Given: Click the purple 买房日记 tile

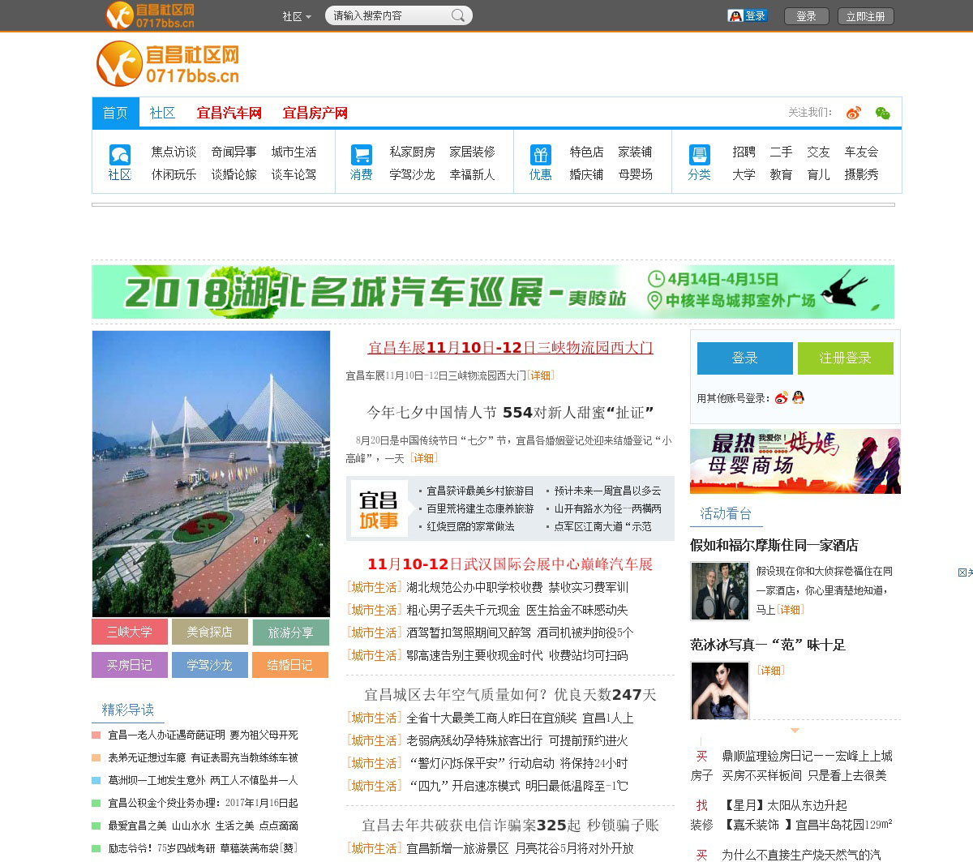Looking at the screenshot, I should point(130,665).
